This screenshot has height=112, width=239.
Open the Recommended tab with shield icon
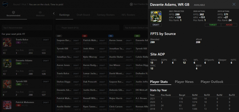coord(13,14)
